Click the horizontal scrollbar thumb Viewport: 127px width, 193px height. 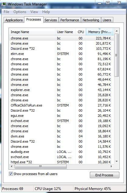click(x=41, y=166)
